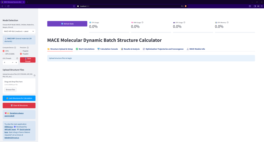Select GPU (CUDA) compute device
This screenshot has height=142, width=264.
tap(4, 54)
